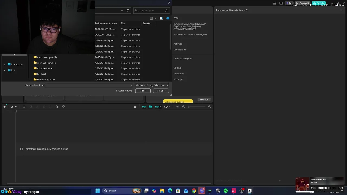Open the pointer tool mode dropdown arrow
The image size is (347, 195).
(16, 107)
